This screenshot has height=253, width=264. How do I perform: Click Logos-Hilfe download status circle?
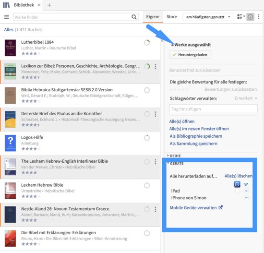(x=147, y=138)
